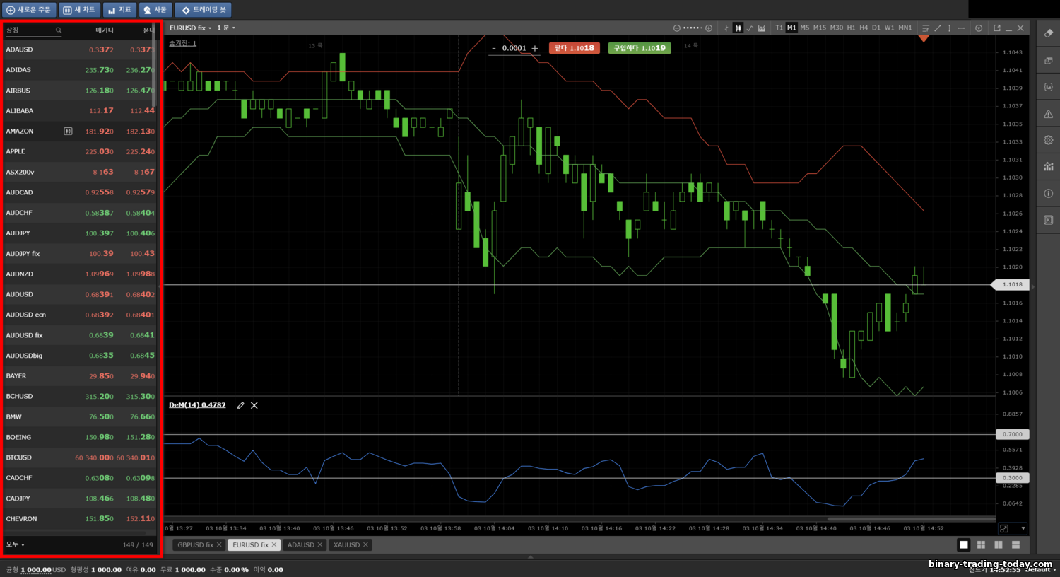Viewport: 1060px width, 577px height.
Task: Switch to two vertical columns layout
Action: pos(999,544)
